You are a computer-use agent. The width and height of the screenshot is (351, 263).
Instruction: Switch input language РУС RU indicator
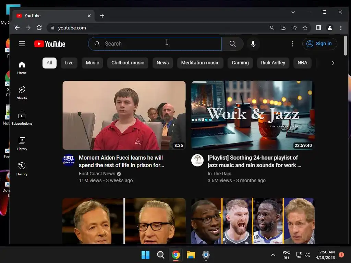286,255
